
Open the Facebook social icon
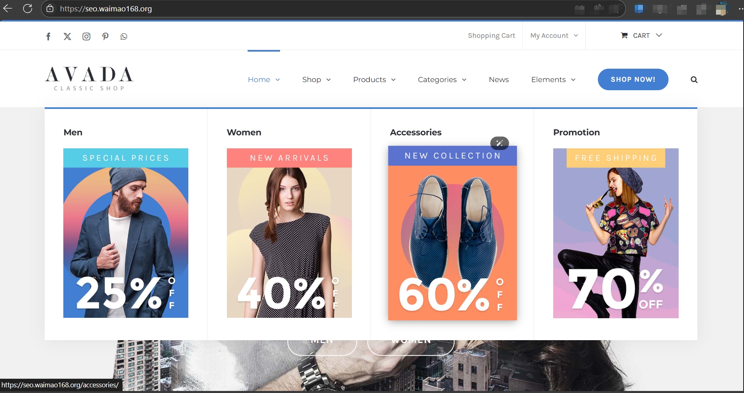pyautogui.click(x=48, y=37)
